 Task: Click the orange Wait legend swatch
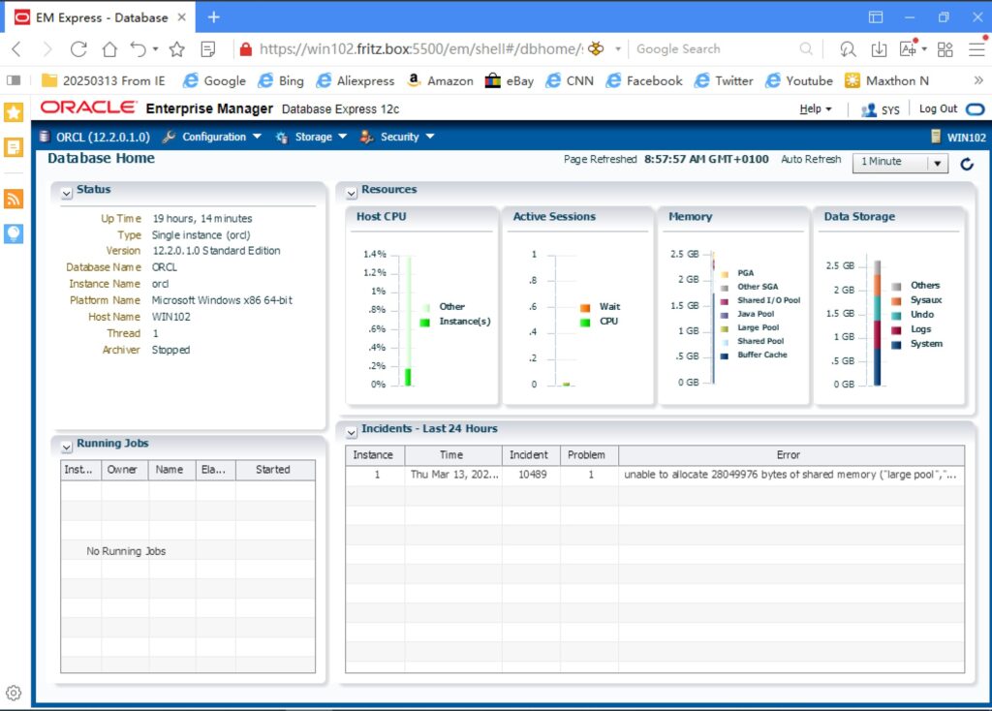(x=585, y=307)
